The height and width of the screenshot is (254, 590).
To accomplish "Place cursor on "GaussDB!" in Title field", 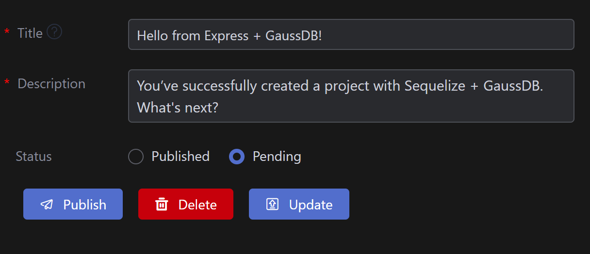I will [x=294, y=35].
